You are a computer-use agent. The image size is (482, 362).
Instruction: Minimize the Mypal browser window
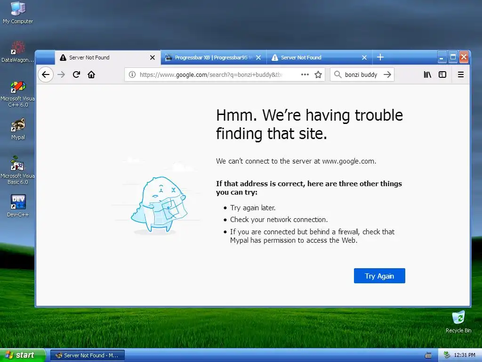[442, 57]
